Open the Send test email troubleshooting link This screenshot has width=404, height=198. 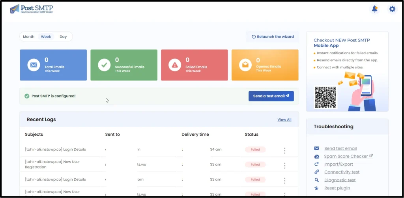[x=340, y=148]
